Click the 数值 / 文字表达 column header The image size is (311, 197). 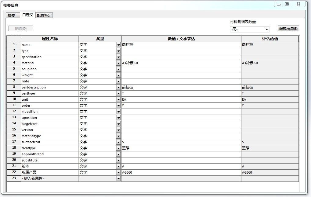pyautogui.click(x=181, y=39)
